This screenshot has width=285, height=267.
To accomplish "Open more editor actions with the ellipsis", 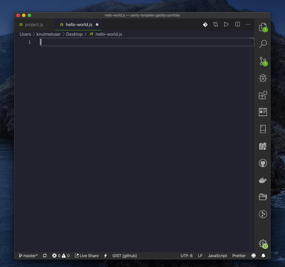I will (248, 24).
